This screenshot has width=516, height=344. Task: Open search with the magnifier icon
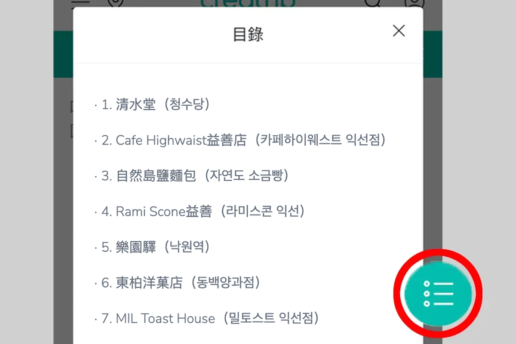[x=372, y=3]
